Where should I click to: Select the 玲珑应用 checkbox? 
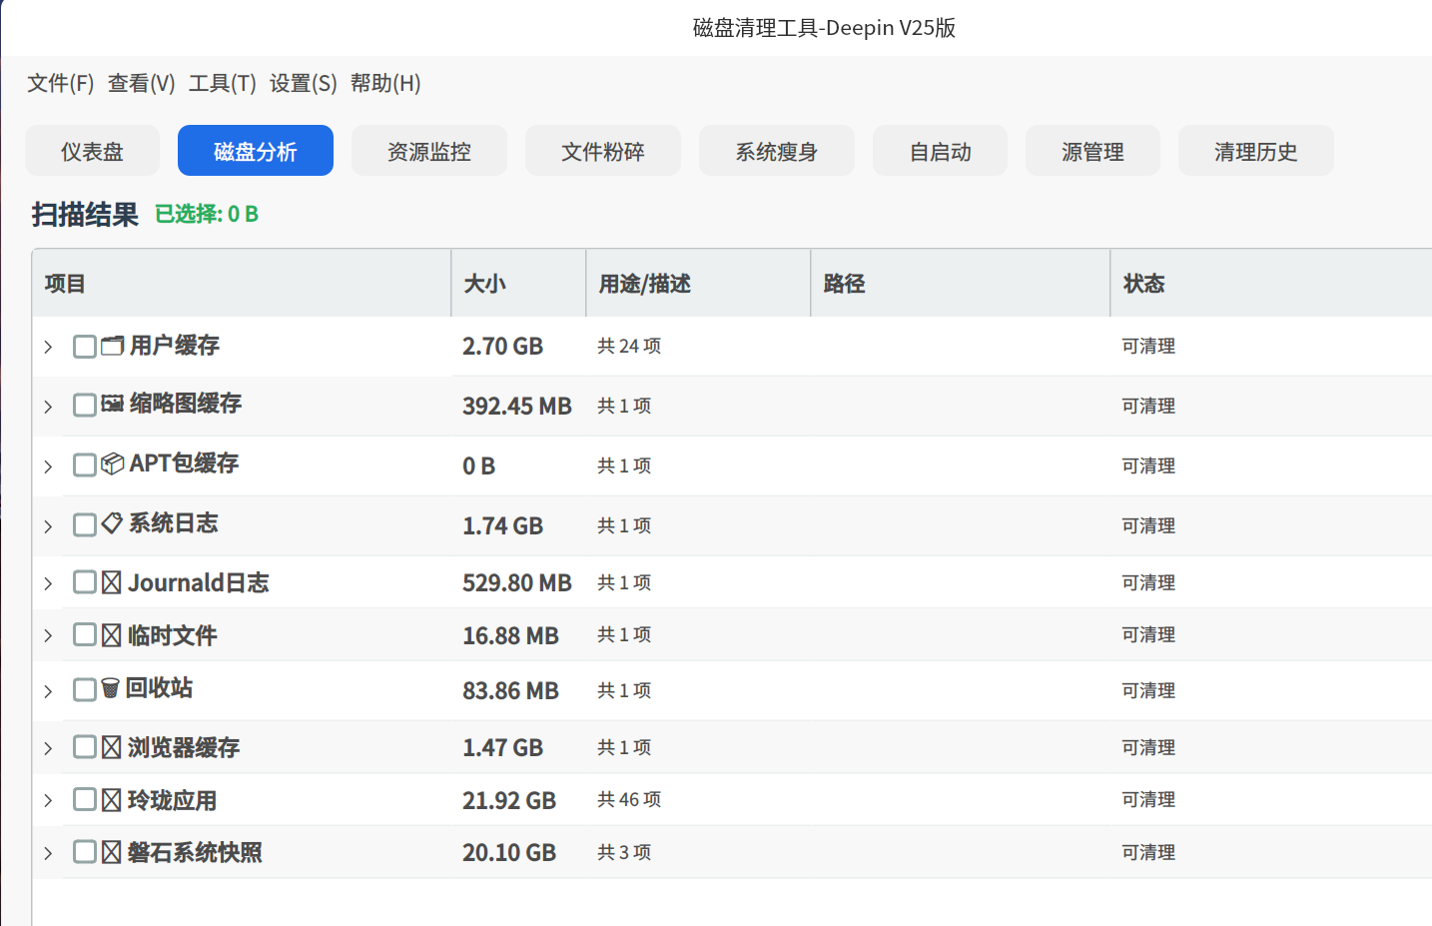click(x=85, y=799)
